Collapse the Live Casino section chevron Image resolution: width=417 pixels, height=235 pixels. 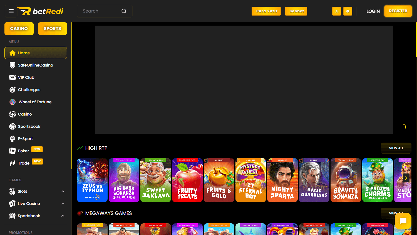click(x=63, y=204)
